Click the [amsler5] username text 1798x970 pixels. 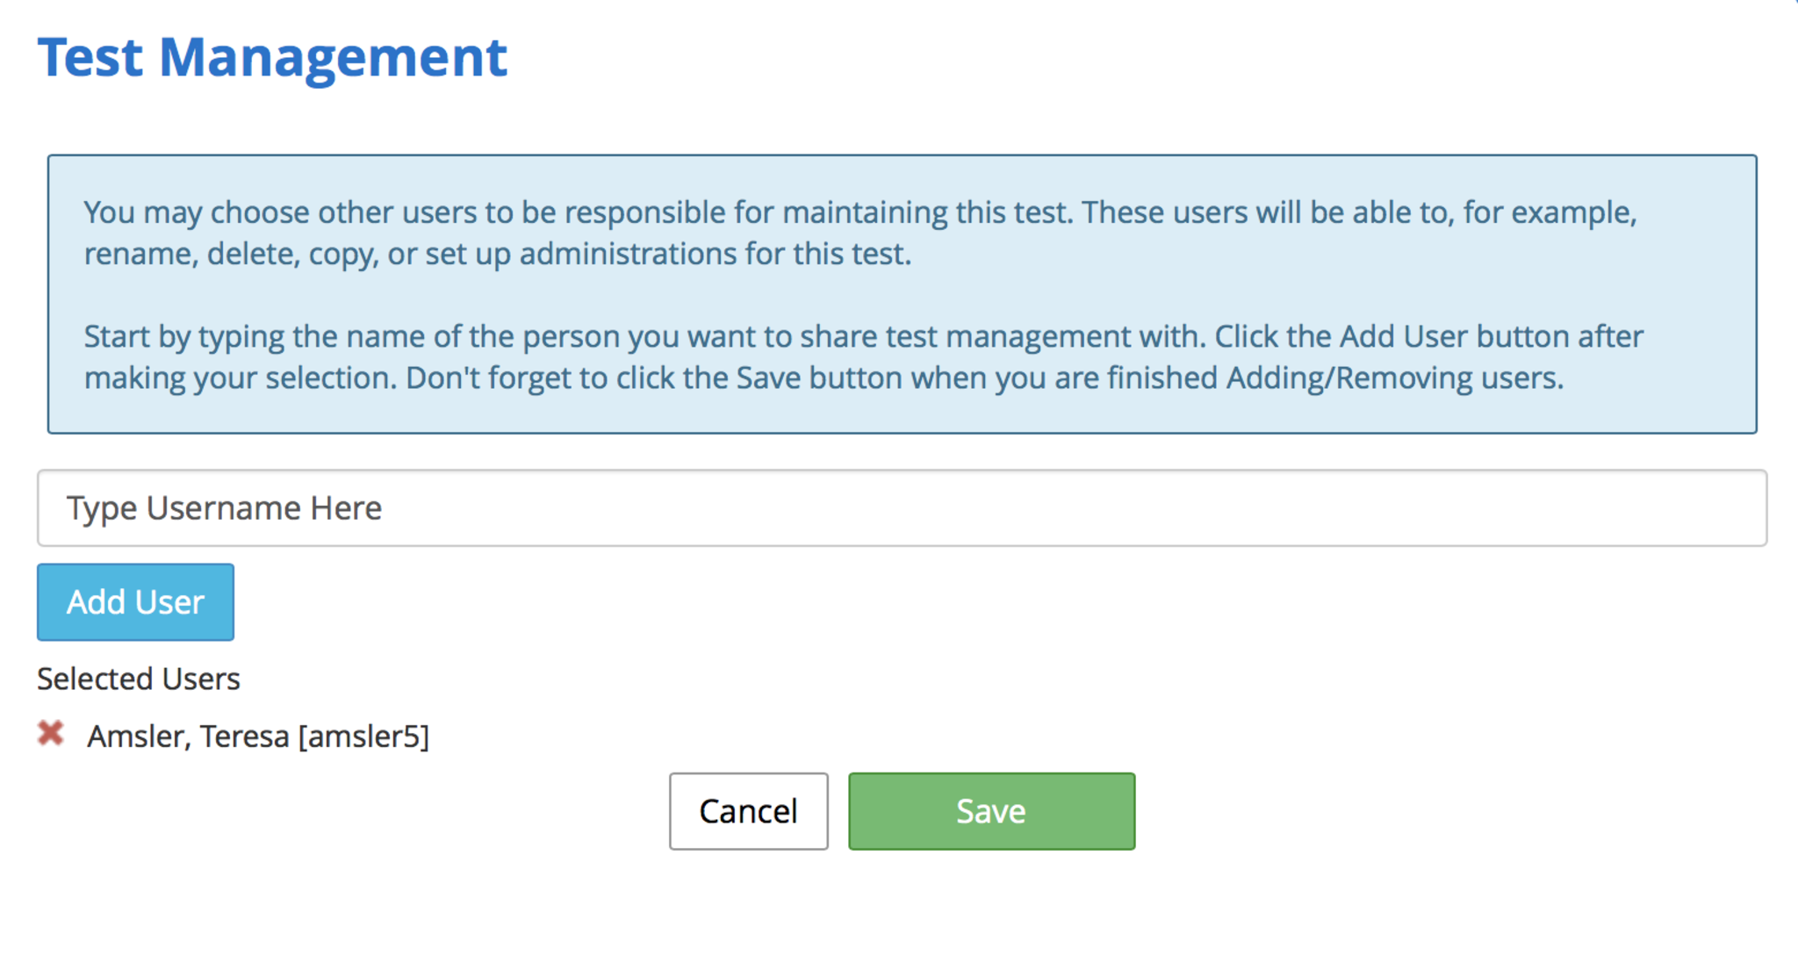(x=363, y=736)
